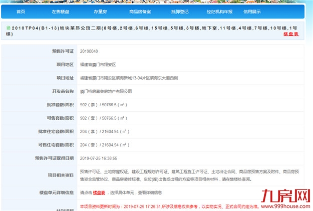Select the permit number 20190048
The width and height of the screenshot is (313, 211).
[x=89, y=51]
